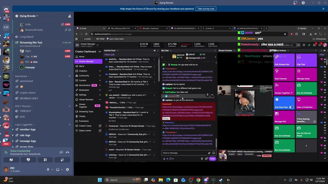This screenshot has height=184, width=328.
Task: Open headphones output options chevron
Action: pyautogui.click(x=62, y=169)
